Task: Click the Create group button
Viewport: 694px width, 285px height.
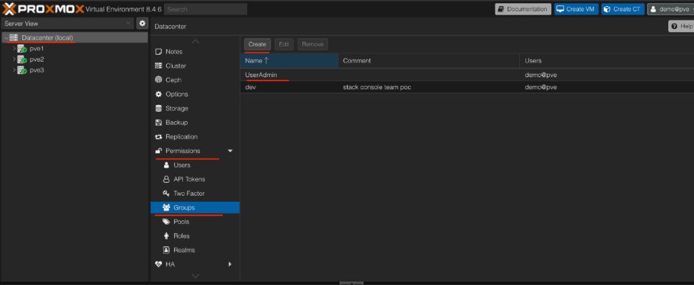Action: 257,44
